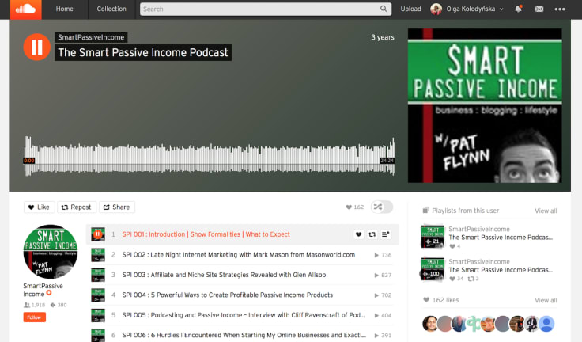Focus the Search input field

tap(266, 9)
